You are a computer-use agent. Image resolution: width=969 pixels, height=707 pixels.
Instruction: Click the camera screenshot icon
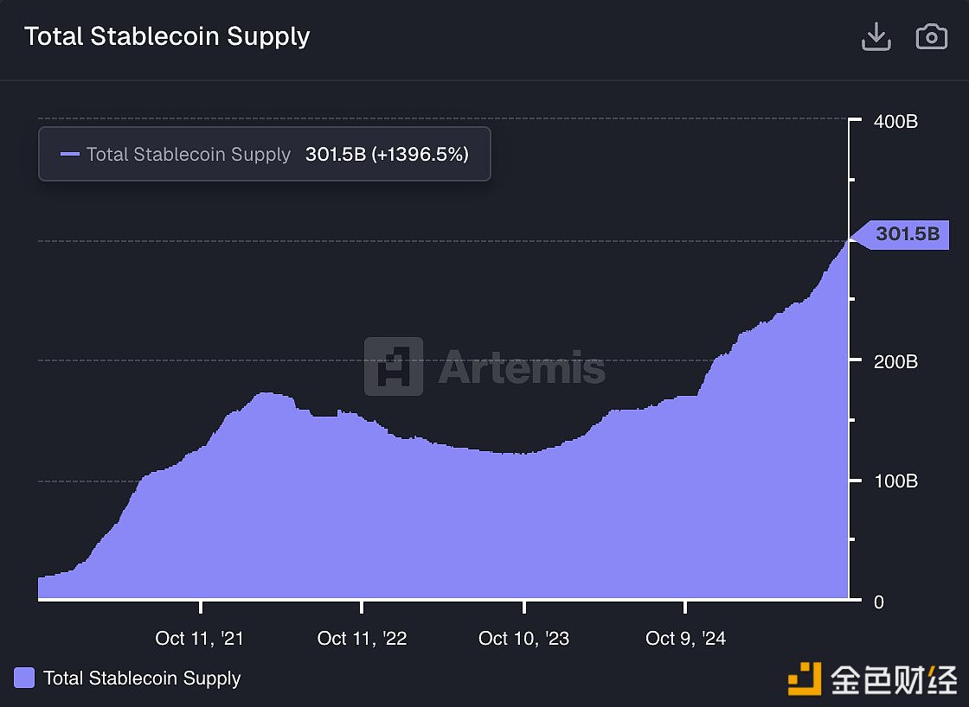[931, 37]
